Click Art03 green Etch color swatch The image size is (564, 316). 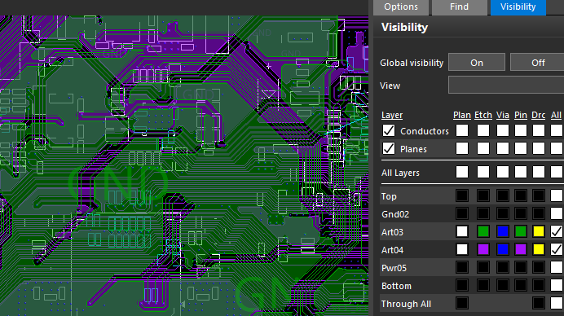point(483,231)
